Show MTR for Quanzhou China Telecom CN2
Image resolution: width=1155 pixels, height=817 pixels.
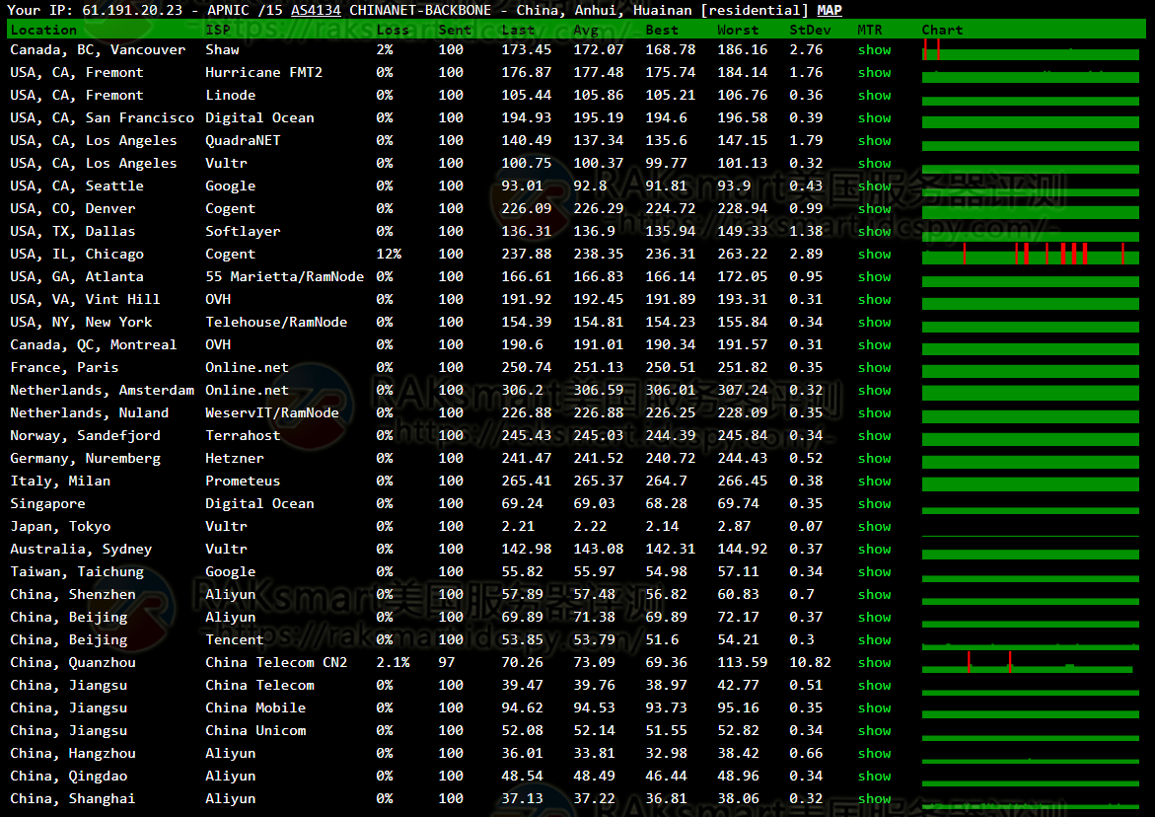pos(874,663)
